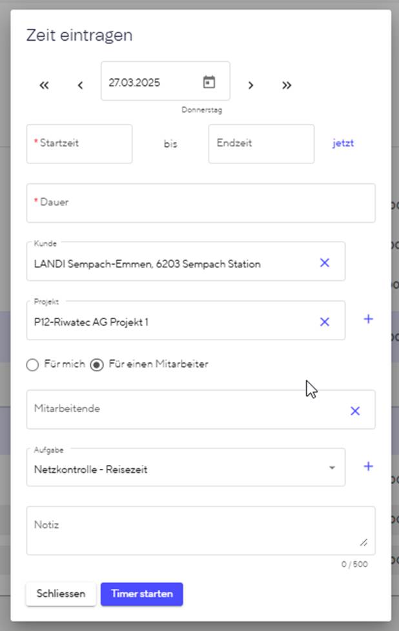Clear the Projekt field selection

[x=325, y=322]
